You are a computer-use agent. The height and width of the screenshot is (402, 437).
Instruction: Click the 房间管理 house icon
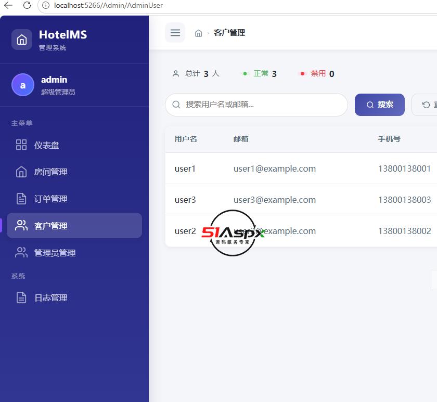(21, 172)
